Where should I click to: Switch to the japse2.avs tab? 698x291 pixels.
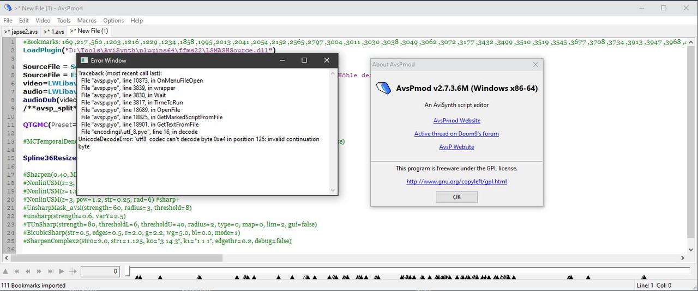pyautogui.click(x=21, y=32)
